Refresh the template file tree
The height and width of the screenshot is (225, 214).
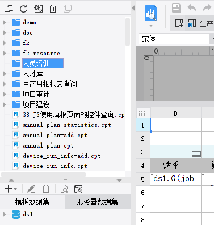click(x=23, y=9)
